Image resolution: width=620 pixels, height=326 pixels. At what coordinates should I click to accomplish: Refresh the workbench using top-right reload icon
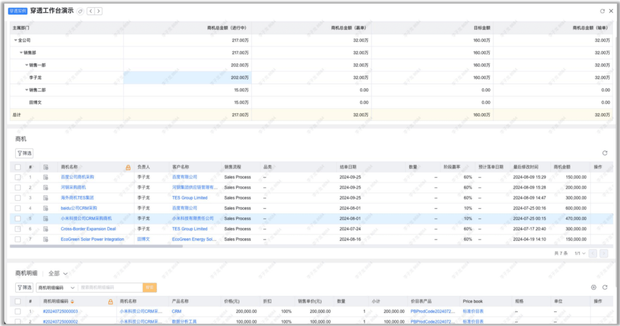coord(602,11)
